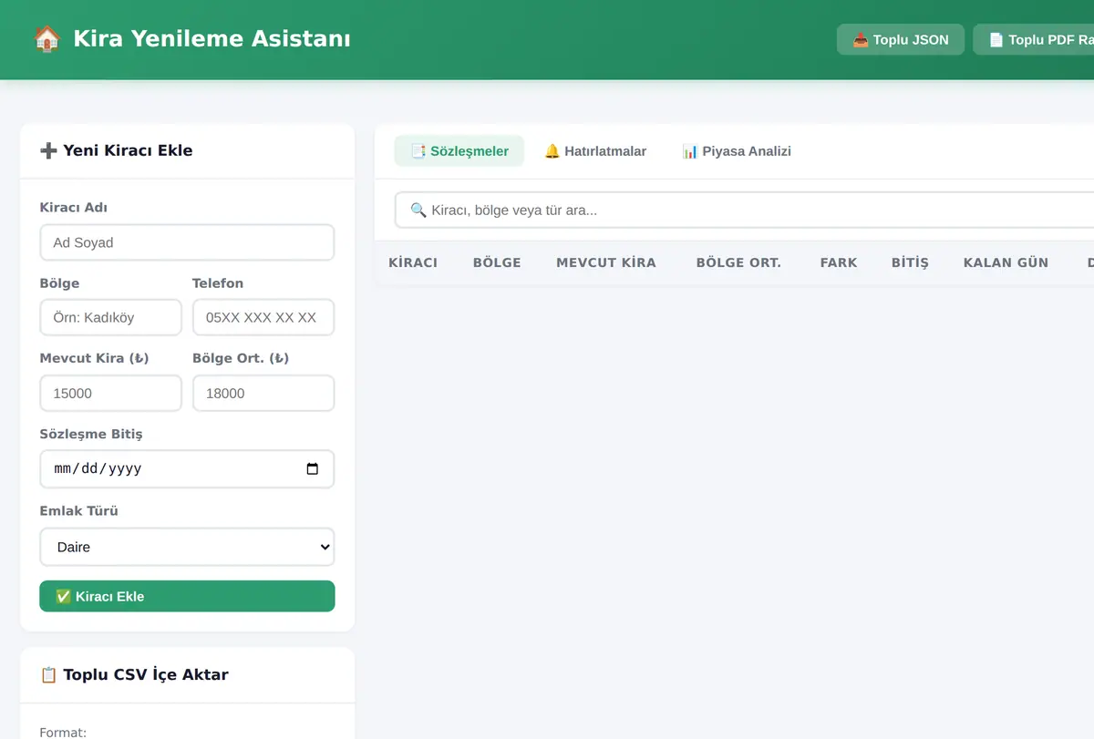Open the Hatırlatmalar tab
This screenshot has width=1094, height=739.
[x=595, y=151]
